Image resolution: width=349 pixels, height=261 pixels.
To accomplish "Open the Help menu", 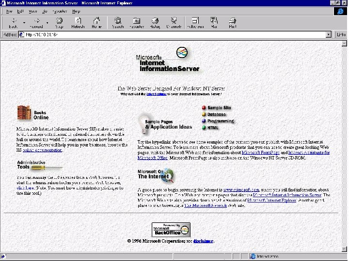I will 76,11.
